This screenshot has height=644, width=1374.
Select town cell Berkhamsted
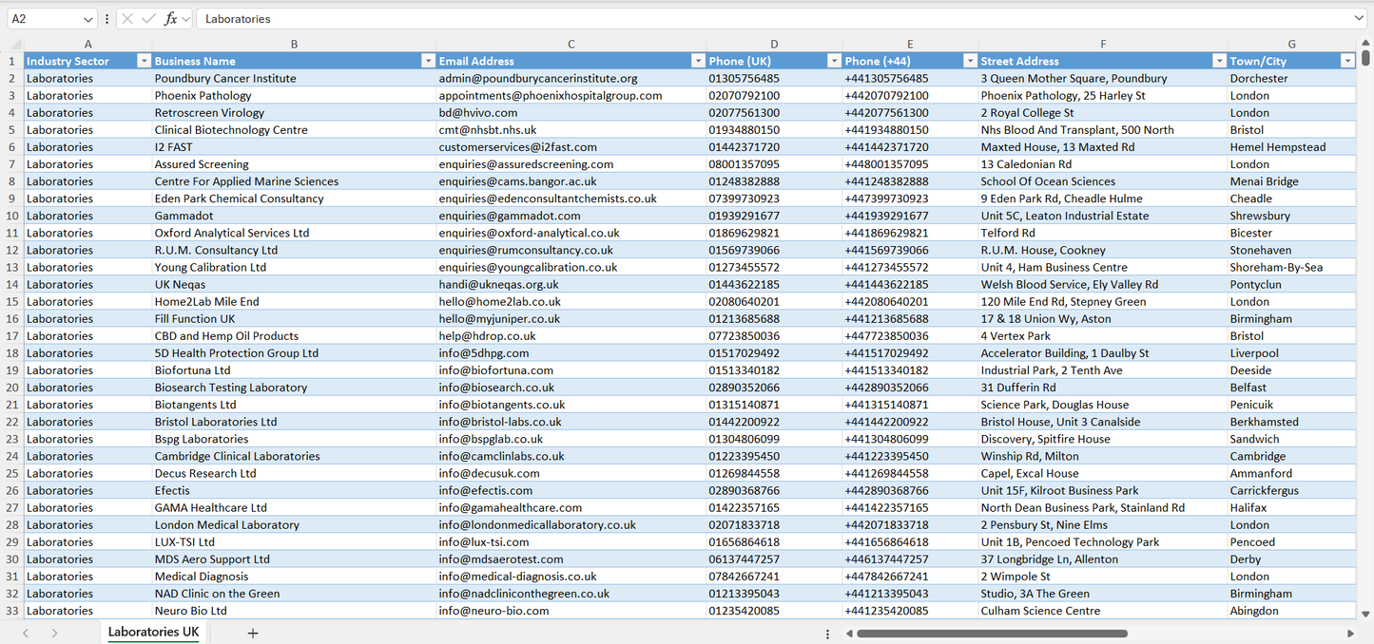tap(1291, 422)
